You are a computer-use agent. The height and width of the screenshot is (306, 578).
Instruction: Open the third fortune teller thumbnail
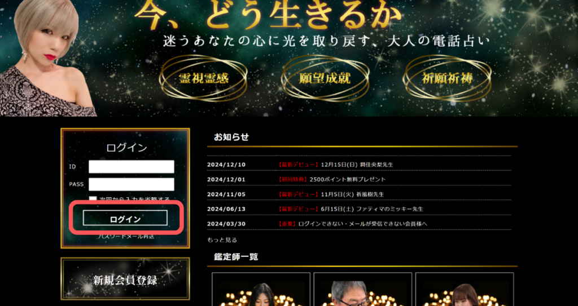coord(464,290)
